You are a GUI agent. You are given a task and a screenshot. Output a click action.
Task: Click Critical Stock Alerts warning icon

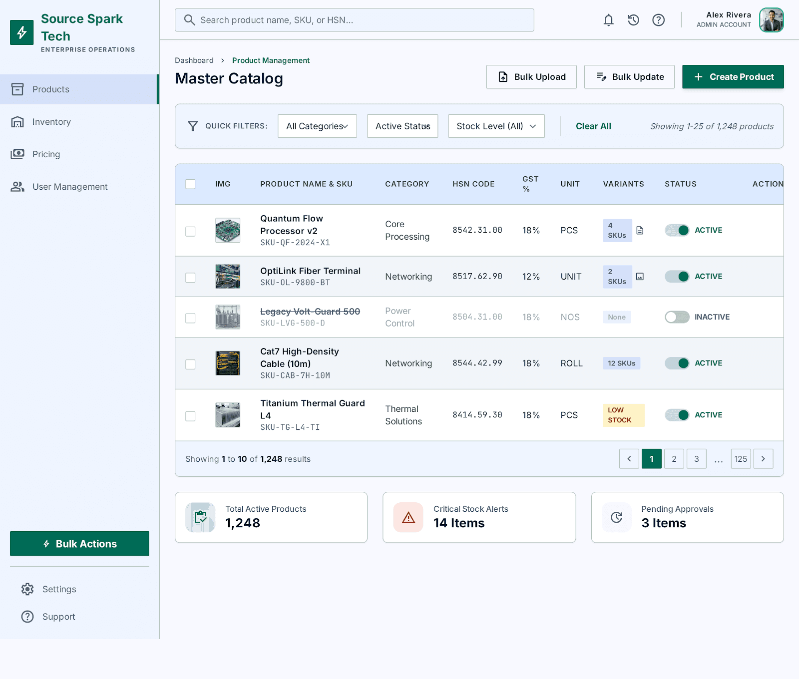tap(408, 517)
